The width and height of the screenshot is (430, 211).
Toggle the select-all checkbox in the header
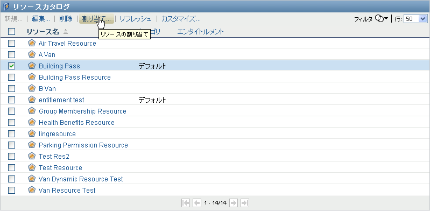point(11,32)
